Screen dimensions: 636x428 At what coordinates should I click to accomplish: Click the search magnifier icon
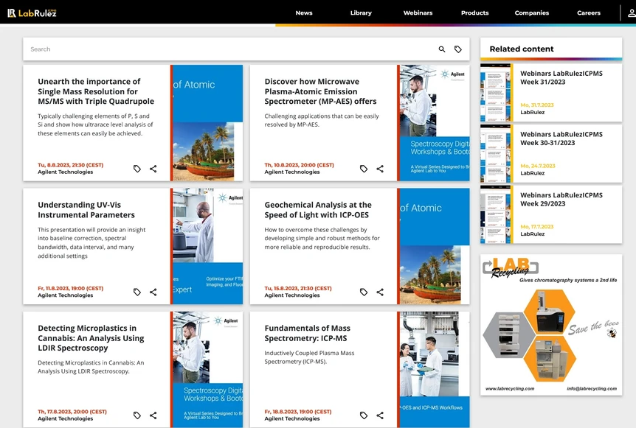click(442, 49)
